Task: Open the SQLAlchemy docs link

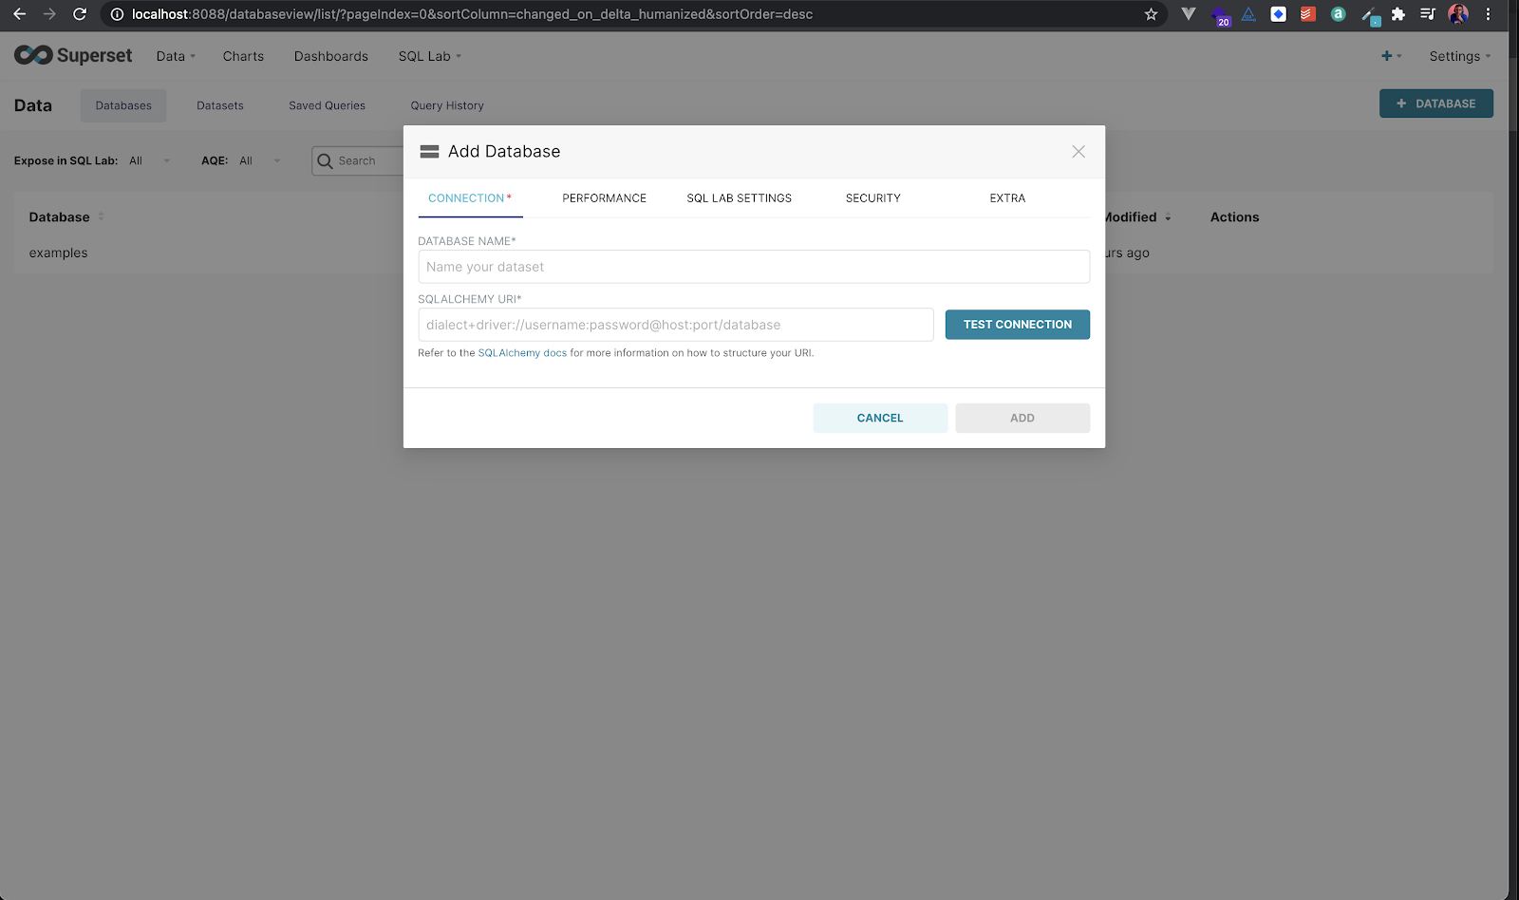Action: [523, 352]
